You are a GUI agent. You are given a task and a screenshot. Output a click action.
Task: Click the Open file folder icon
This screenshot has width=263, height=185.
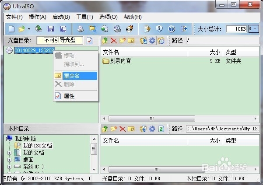click(x=22, y=29)
